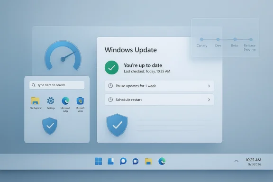Show hidden tray icons with up arrow
273x182 pixels.
coord(236,161)
